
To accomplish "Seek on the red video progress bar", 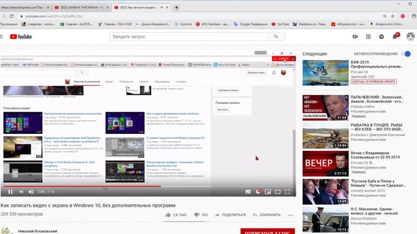I will pyautogui.click(x=148, y=187).
